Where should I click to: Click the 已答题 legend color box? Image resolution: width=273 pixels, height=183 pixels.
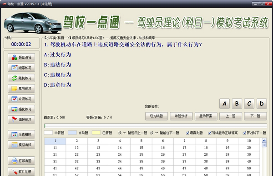click(x=96, y=133)
